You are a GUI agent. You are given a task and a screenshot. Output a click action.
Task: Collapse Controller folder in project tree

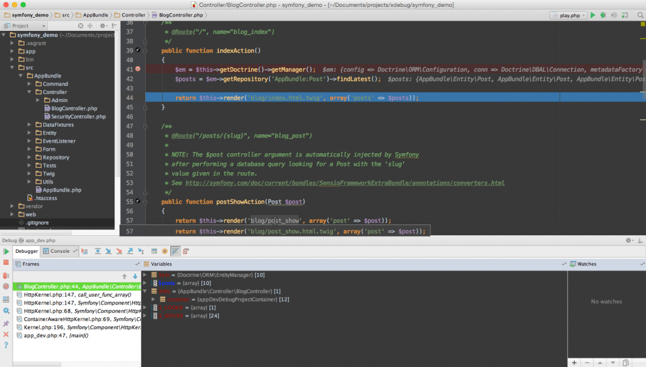click(29, 92)
